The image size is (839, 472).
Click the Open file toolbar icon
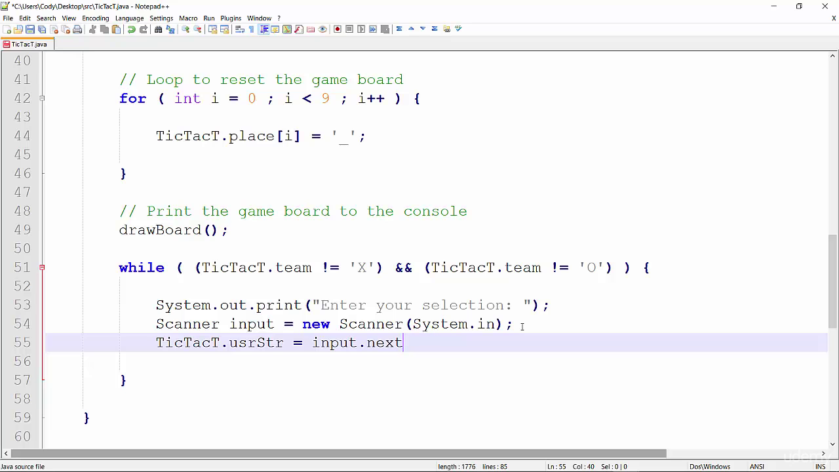click(18, 29)
